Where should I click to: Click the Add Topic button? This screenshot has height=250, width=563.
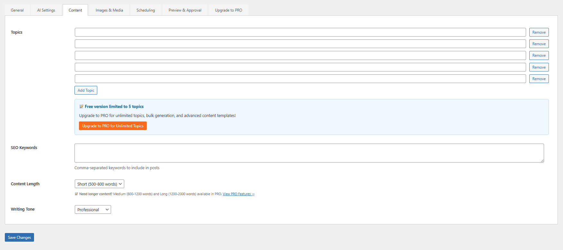[x=86, y=90]
